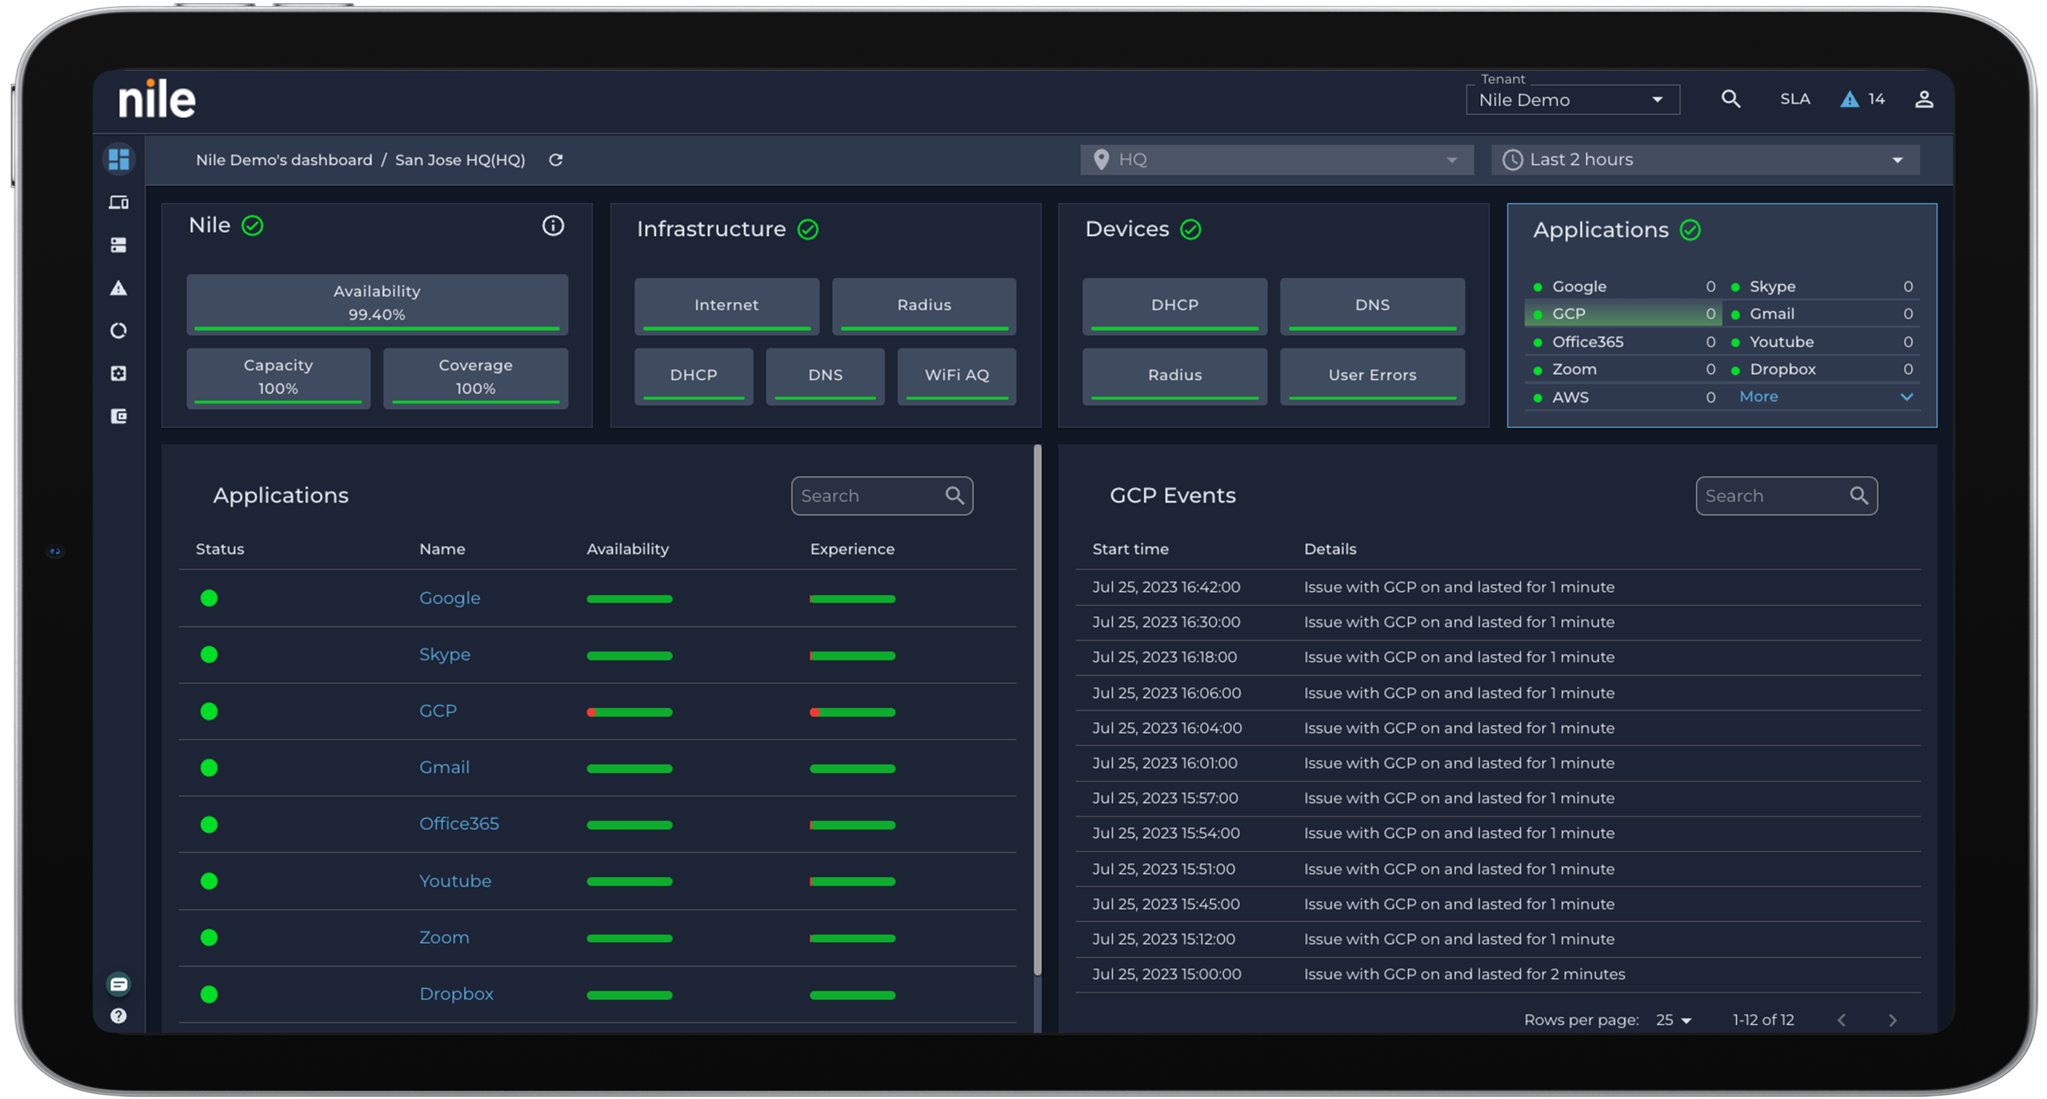Select event at Jul 25, 2023 16:42:00
Viewport: 2047px width, 1099px height.
pyautogui.click(x=1498, y=587)
